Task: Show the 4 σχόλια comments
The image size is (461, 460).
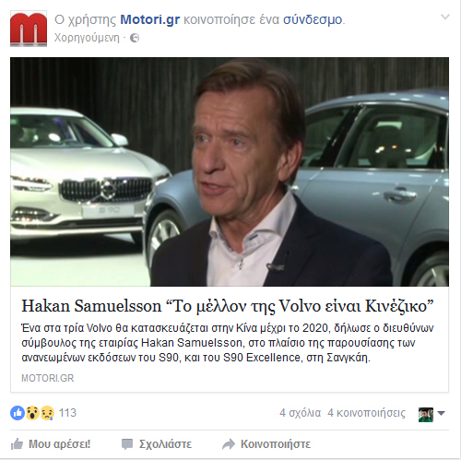Action: pyautogui.click(x=300, y=413)
